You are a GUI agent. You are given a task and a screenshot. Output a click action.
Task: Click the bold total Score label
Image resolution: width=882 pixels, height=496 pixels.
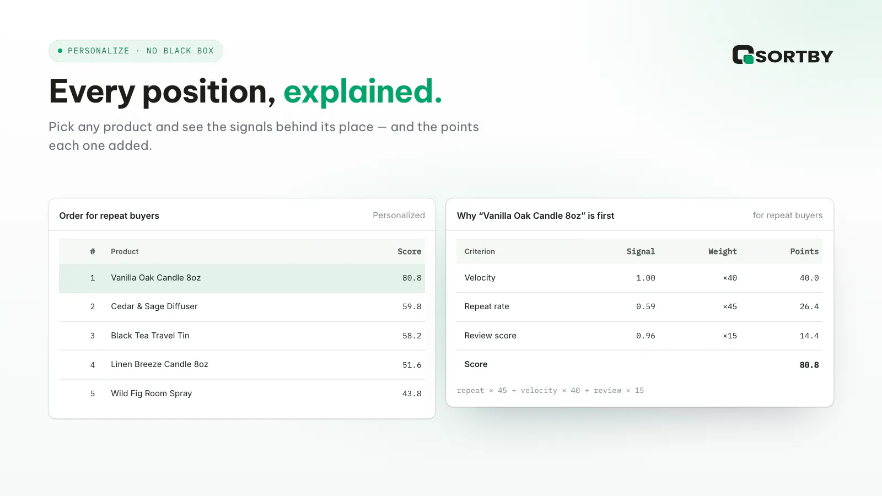click(476, 364)
